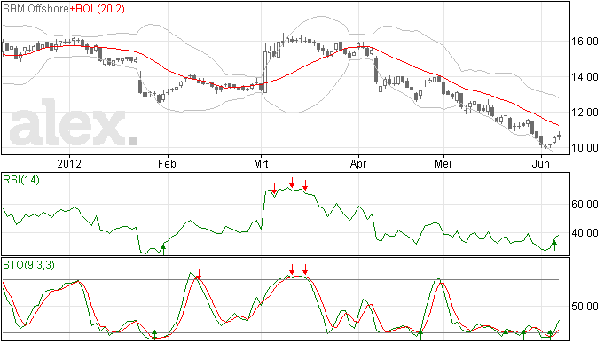612x343 pixels.
Task: Click the green RSI buy arrow near Feb
Action: click(x=163, y=249)
